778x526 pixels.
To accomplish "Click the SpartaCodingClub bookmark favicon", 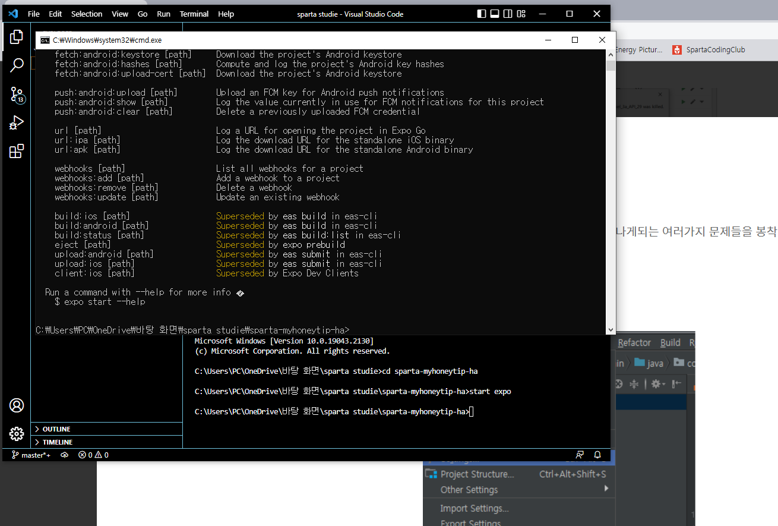I will click(677, 50).
